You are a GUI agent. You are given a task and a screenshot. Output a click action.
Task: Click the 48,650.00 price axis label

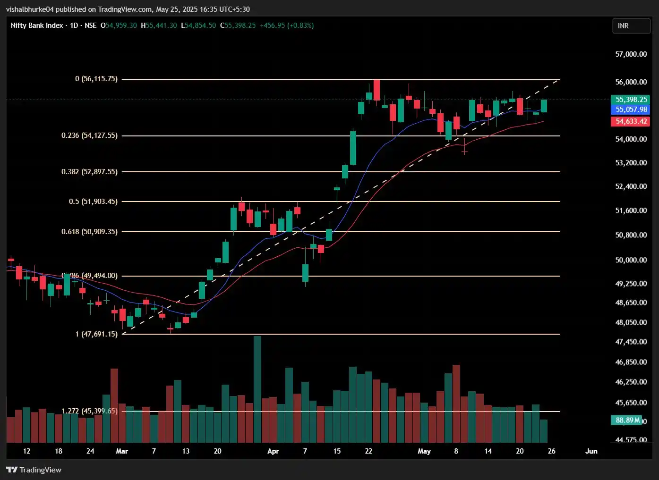(x=631, y=303)
